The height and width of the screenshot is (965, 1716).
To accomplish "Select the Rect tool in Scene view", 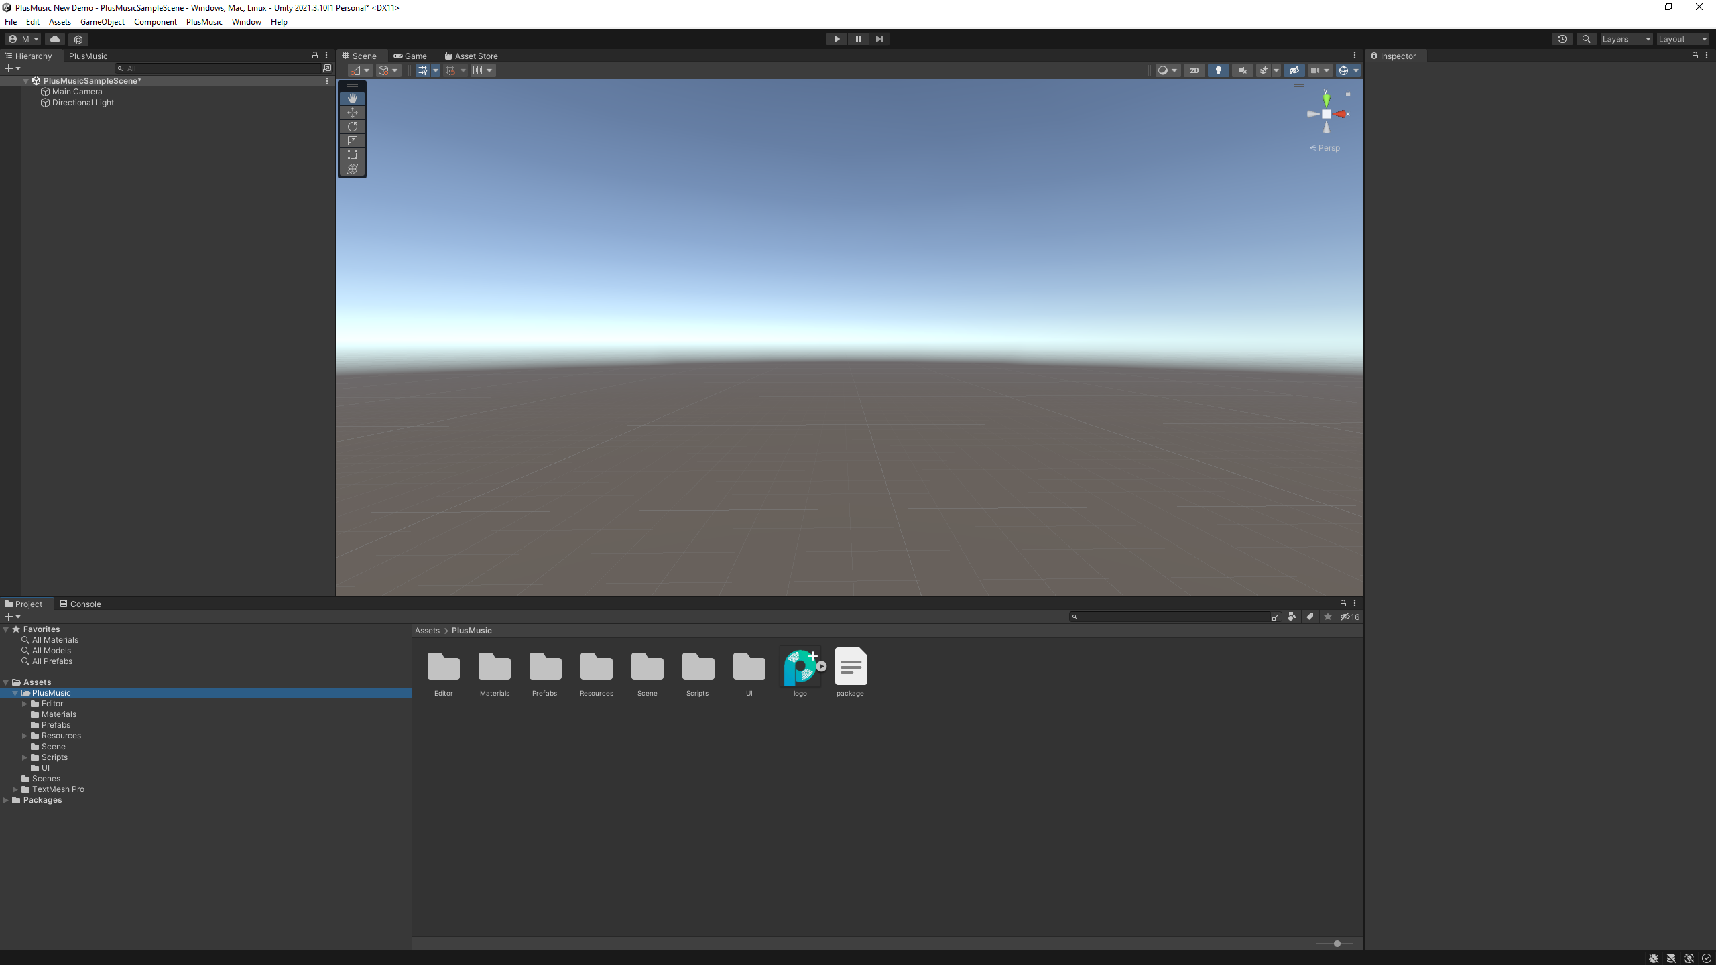I will (352, 155).
